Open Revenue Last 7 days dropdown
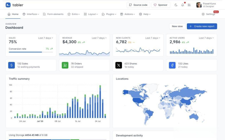This screenshot has height=140, width=225. [x=99, y=38]
